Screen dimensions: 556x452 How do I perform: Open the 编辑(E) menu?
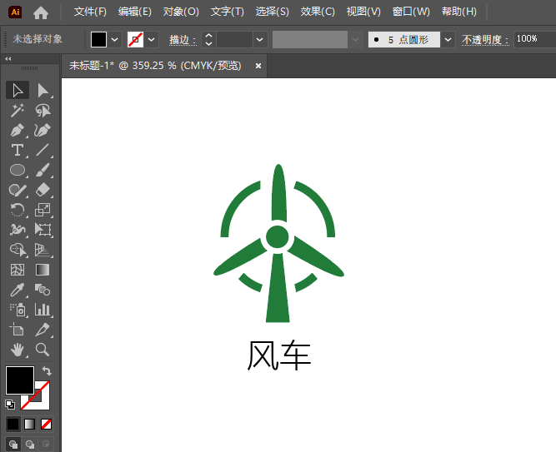(135, 12)
